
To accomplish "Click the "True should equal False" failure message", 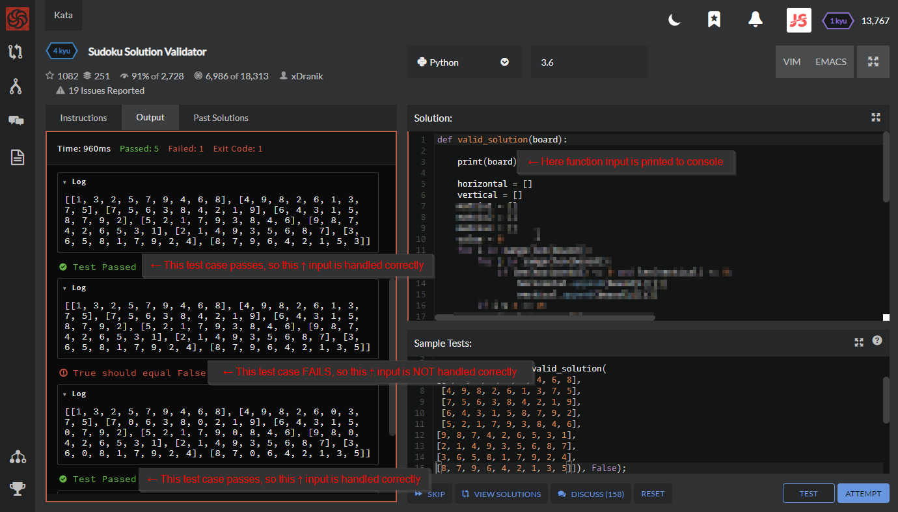I will (x=139, y=373).
